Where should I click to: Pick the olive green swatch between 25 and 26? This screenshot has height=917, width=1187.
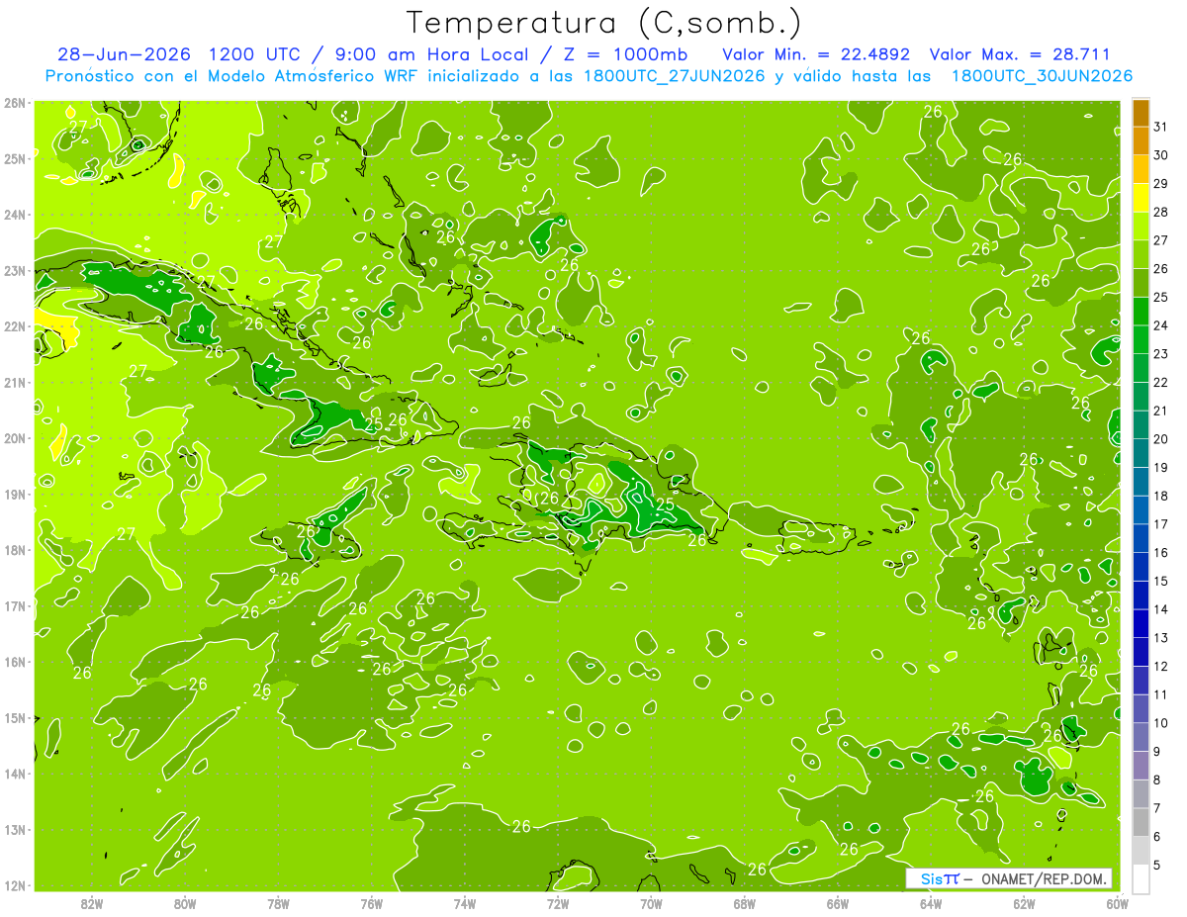pyautogui.click(x=1141, y=283)
